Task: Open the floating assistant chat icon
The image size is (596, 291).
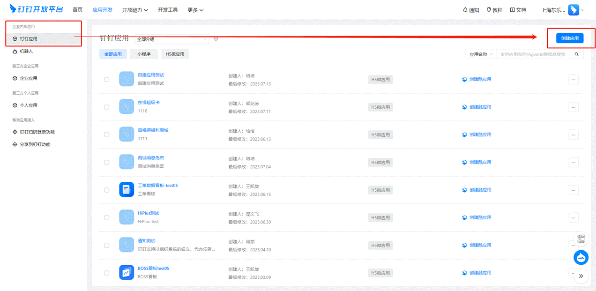Action: pos(581,257)
